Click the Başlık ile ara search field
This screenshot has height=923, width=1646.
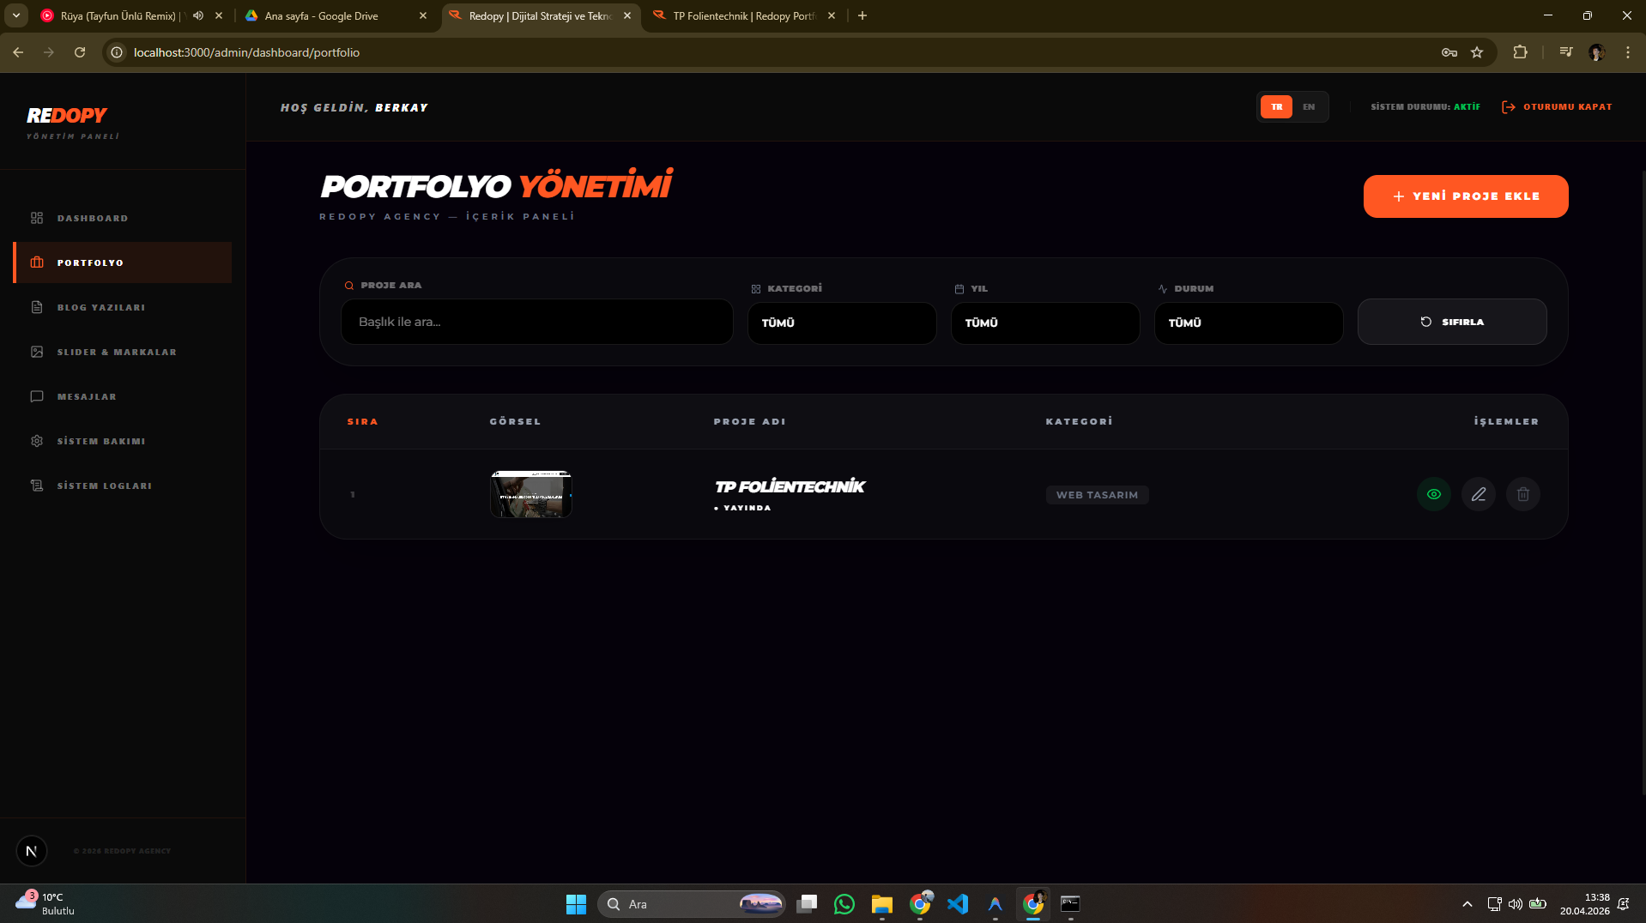click(536, 322)
